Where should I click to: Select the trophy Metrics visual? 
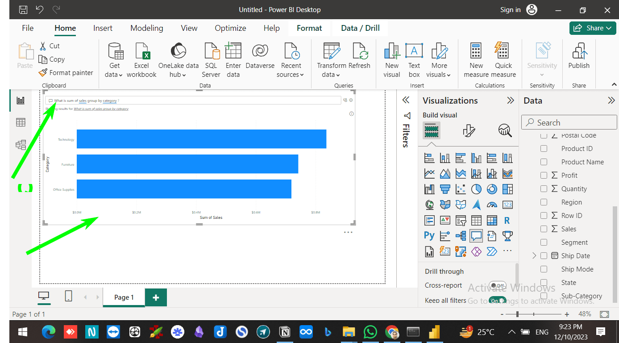click(507, 235)
